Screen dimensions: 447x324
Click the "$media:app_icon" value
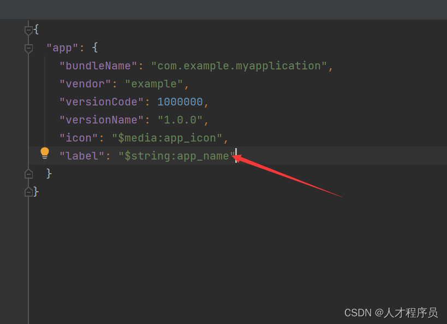click(167, 138)
